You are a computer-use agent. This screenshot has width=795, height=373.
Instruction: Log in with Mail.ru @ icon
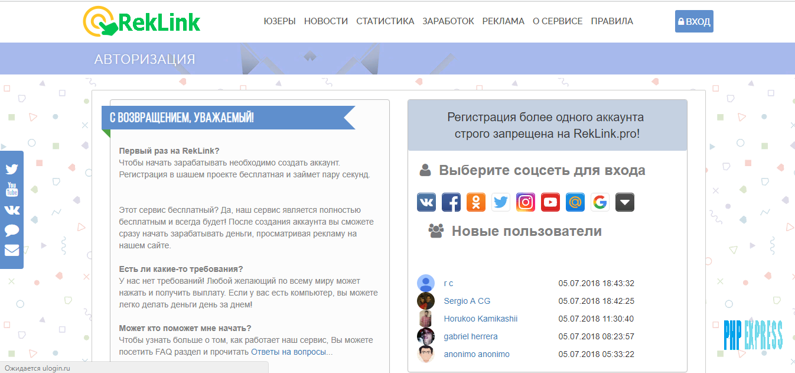[x=575, y=202]
